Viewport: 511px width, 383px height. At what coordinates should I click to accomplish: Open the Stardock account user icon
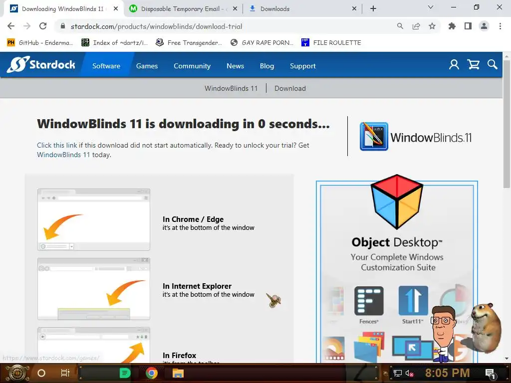[454, 64]
